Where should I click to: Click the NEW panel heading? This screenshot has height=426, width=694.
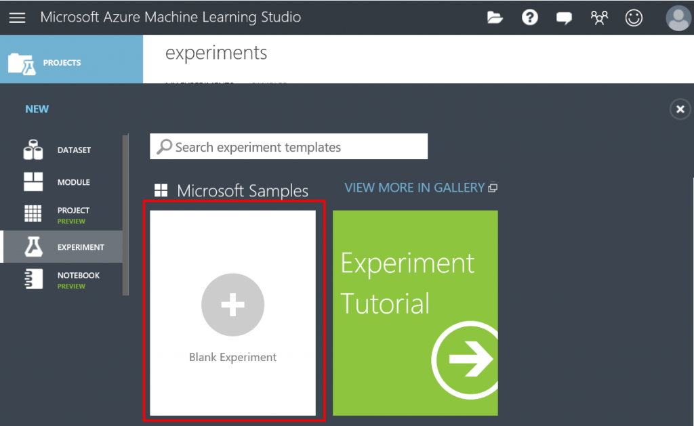[x=37, y=109]
